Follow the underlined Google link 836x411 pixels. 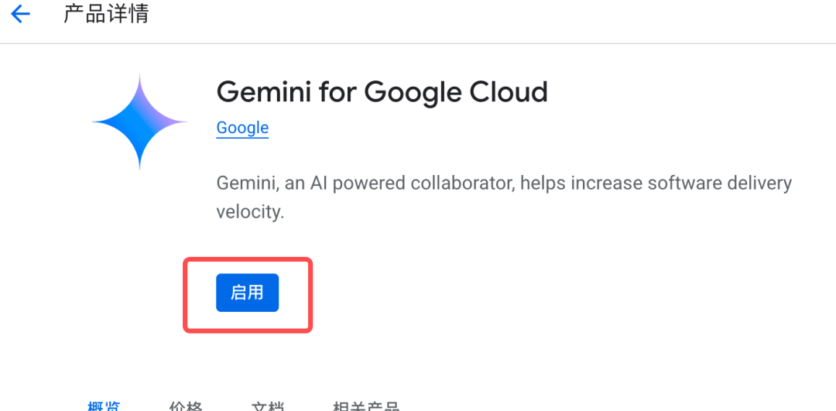pyautogui.click(x=242, y=128)
